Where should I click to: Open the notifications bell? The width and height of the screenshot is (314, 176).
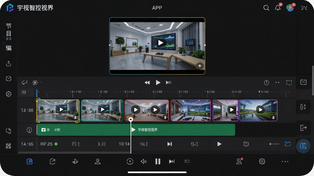click(278, 8)
